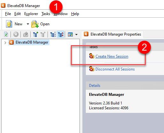Click the grayed-out open/export icon
The width and height of the screenshot is (164, 133).
coord(26,35)
